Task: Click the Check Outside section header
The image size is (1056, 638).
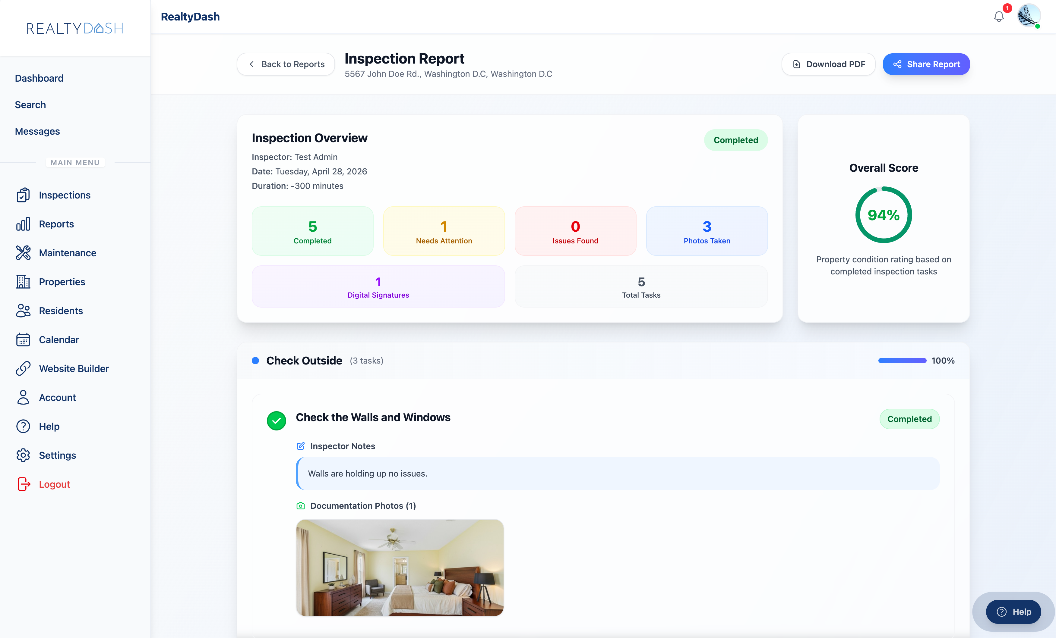Action: 603,361
